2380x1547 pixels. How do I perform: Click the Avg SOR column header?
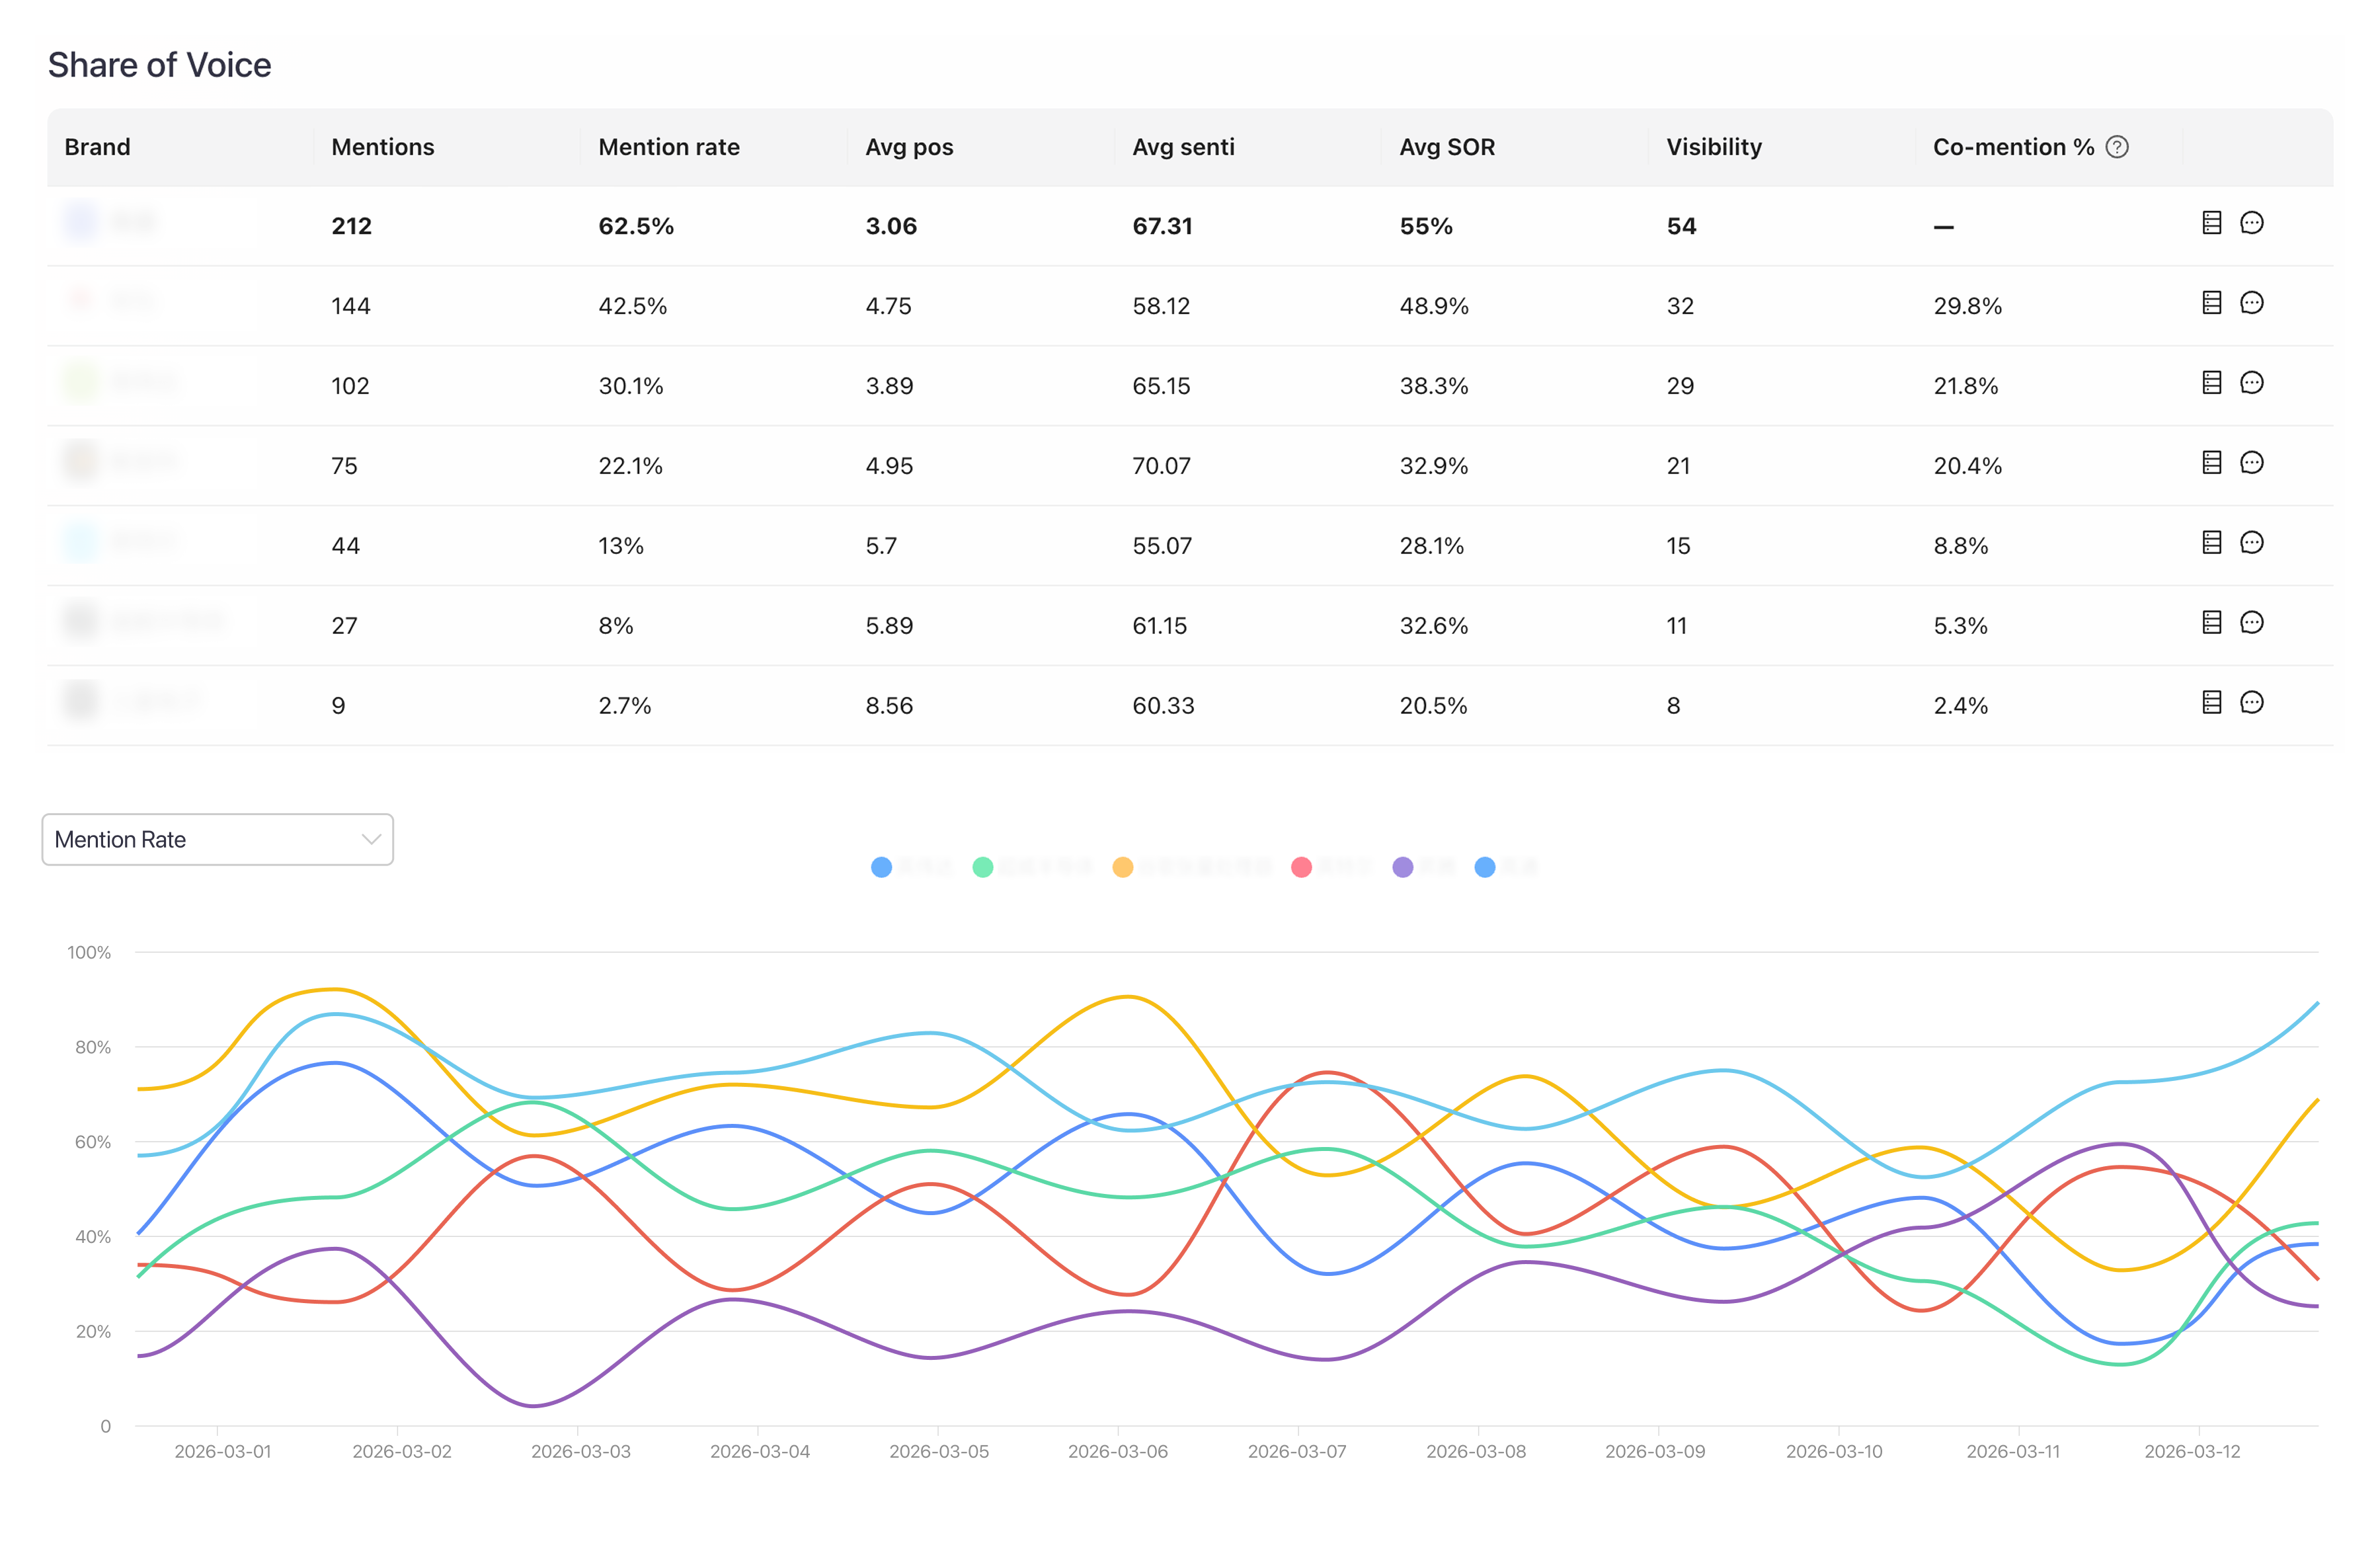point(1446,147)
